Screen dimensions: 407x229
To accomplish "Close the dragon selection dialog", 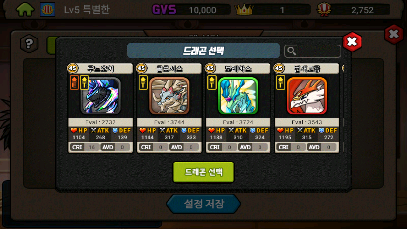I will [352, 41].
